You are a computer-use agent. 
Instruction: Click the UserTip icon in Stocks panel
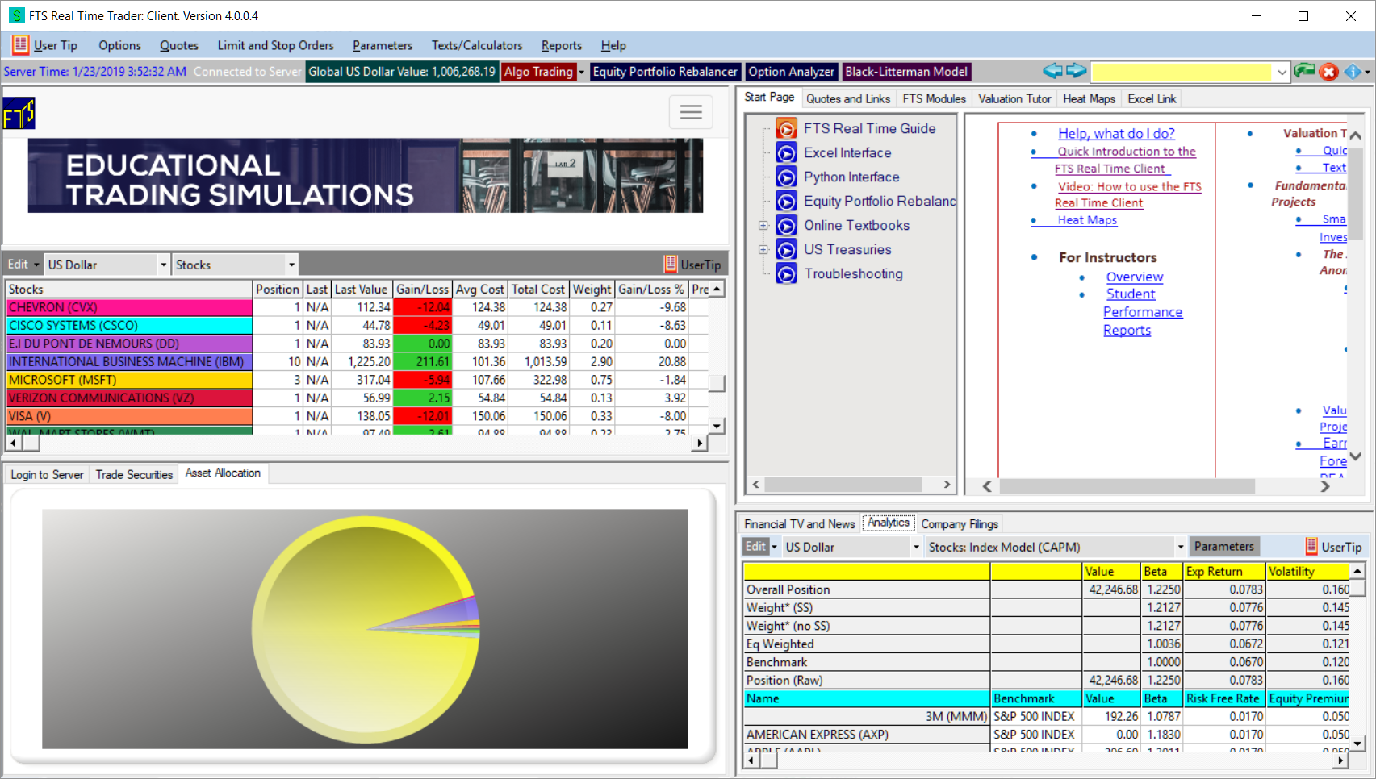click(x=671, y=265)
